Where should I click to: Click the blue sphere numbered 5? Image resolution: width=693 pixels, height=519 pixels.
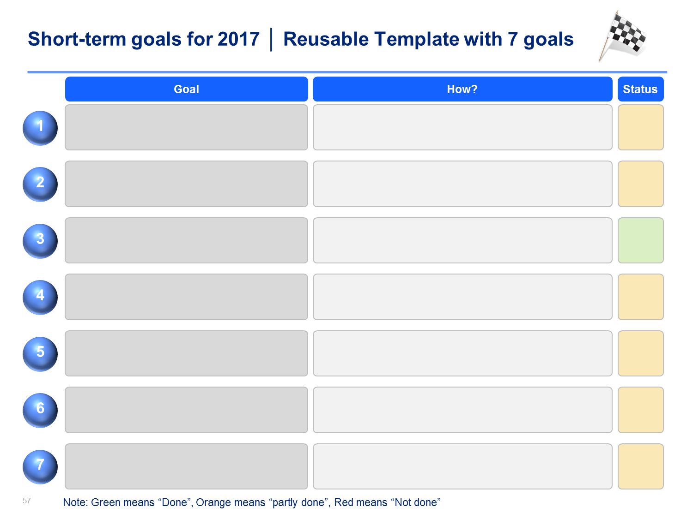coord(40,354)
